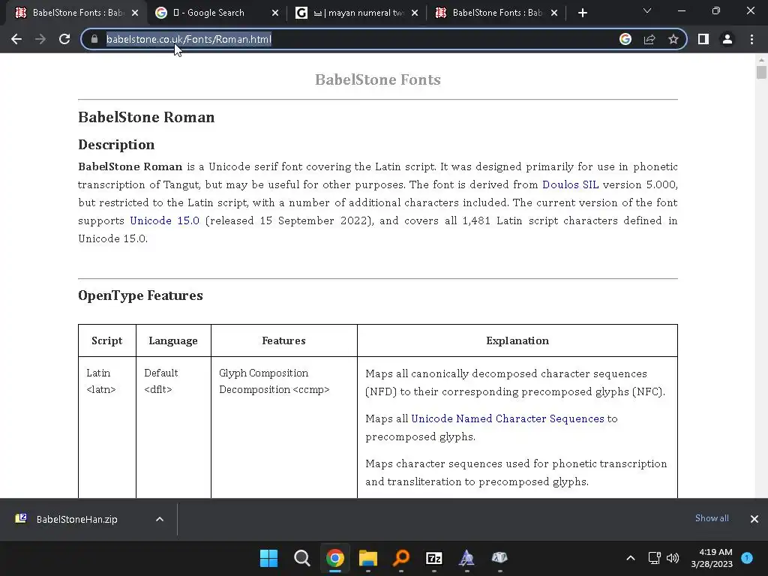Click the Chrome taskbar icon
This screenshot has height=576, width=768.
(335, 558)
